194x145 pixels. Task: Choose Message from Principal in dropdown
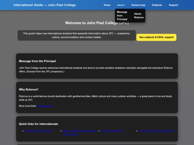(122, 15)
